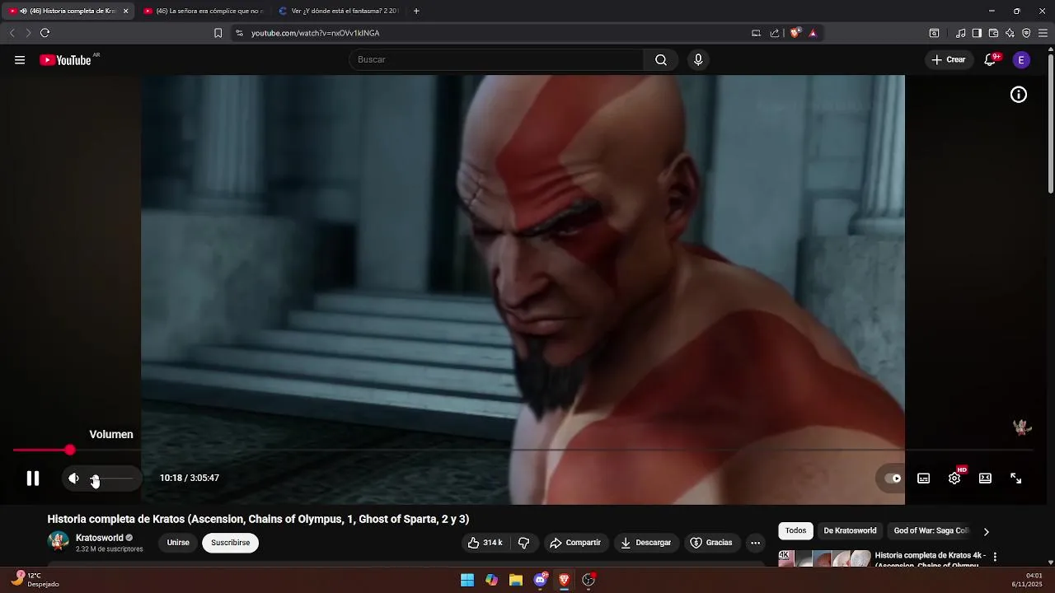
Task: Click the magnifier search button
Action: pos(661,59)
